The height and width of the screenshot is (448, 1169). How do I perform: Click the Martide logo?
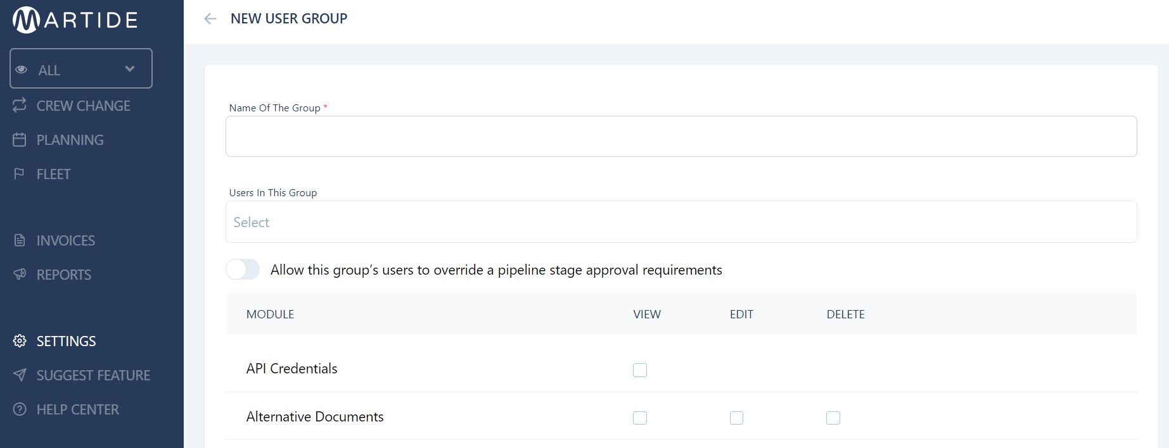[x=75, y=20]
